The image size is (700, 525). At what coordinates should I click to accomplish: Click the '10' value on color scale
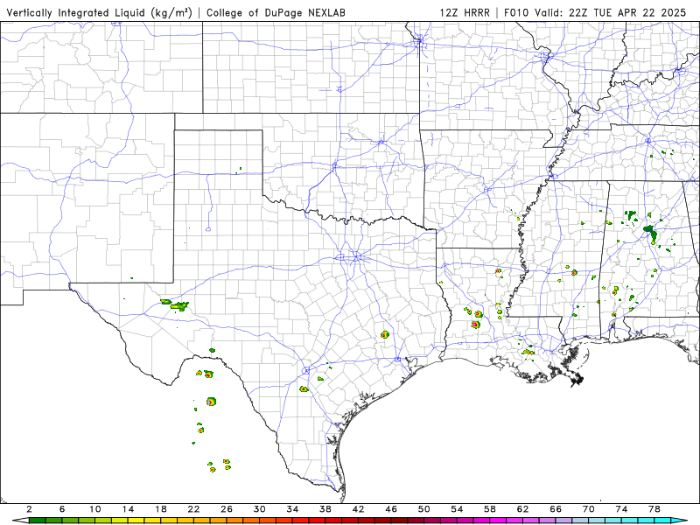(x=95, y=509)
